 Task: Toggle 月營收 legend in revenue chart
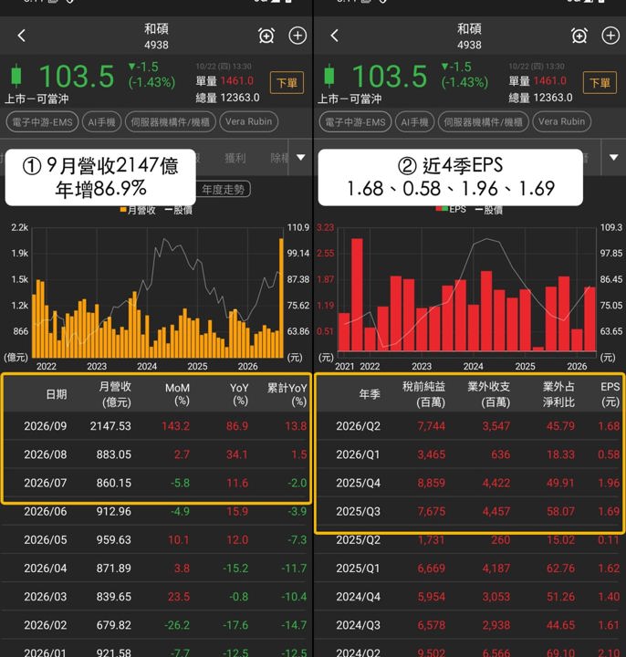pos(138,210)
